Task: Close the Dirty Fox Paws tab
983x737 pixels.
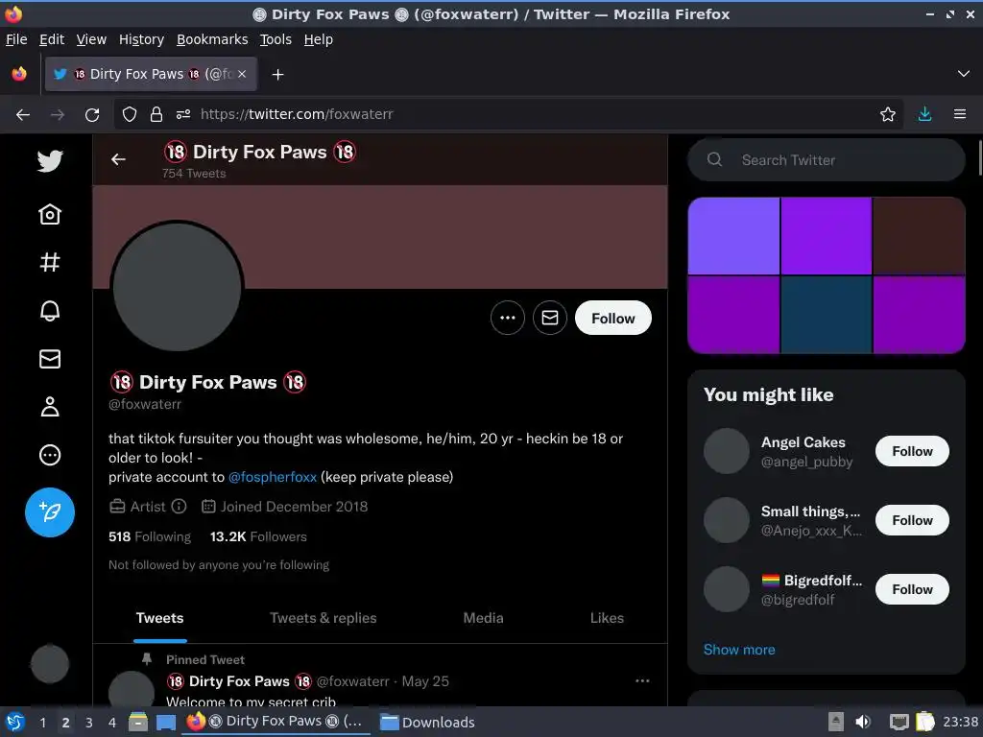Action: click(242, 74)
